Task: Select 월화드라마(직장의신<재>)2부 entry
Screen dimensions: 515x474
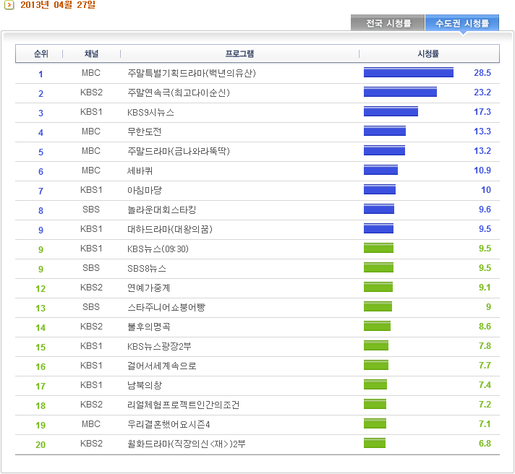Action: [186, 444]
